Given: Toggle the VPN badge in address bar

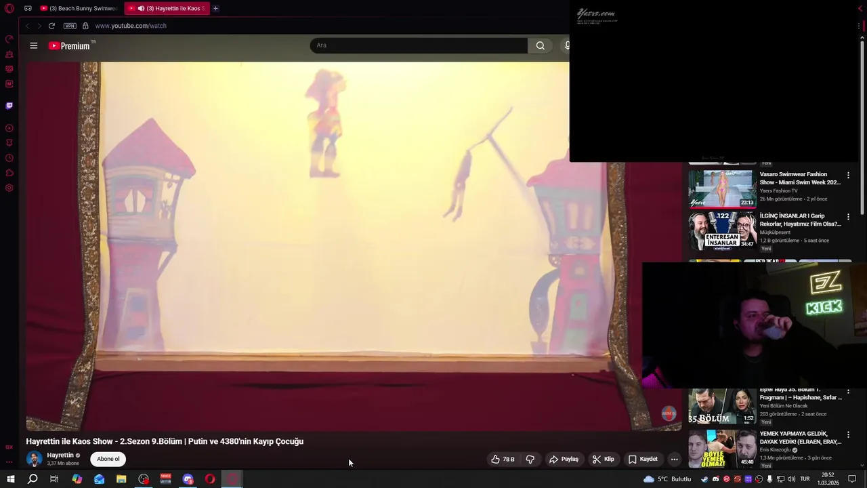Looking at the screenshot, I should point(70,26).
